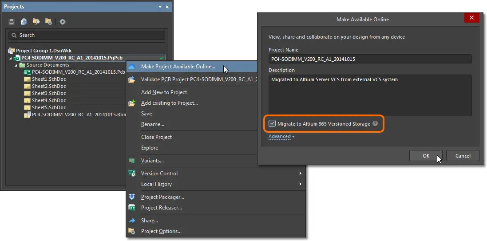487x241 pixels.
Task: Expand the Local History submenu arrow
Action: coord(301,184)
